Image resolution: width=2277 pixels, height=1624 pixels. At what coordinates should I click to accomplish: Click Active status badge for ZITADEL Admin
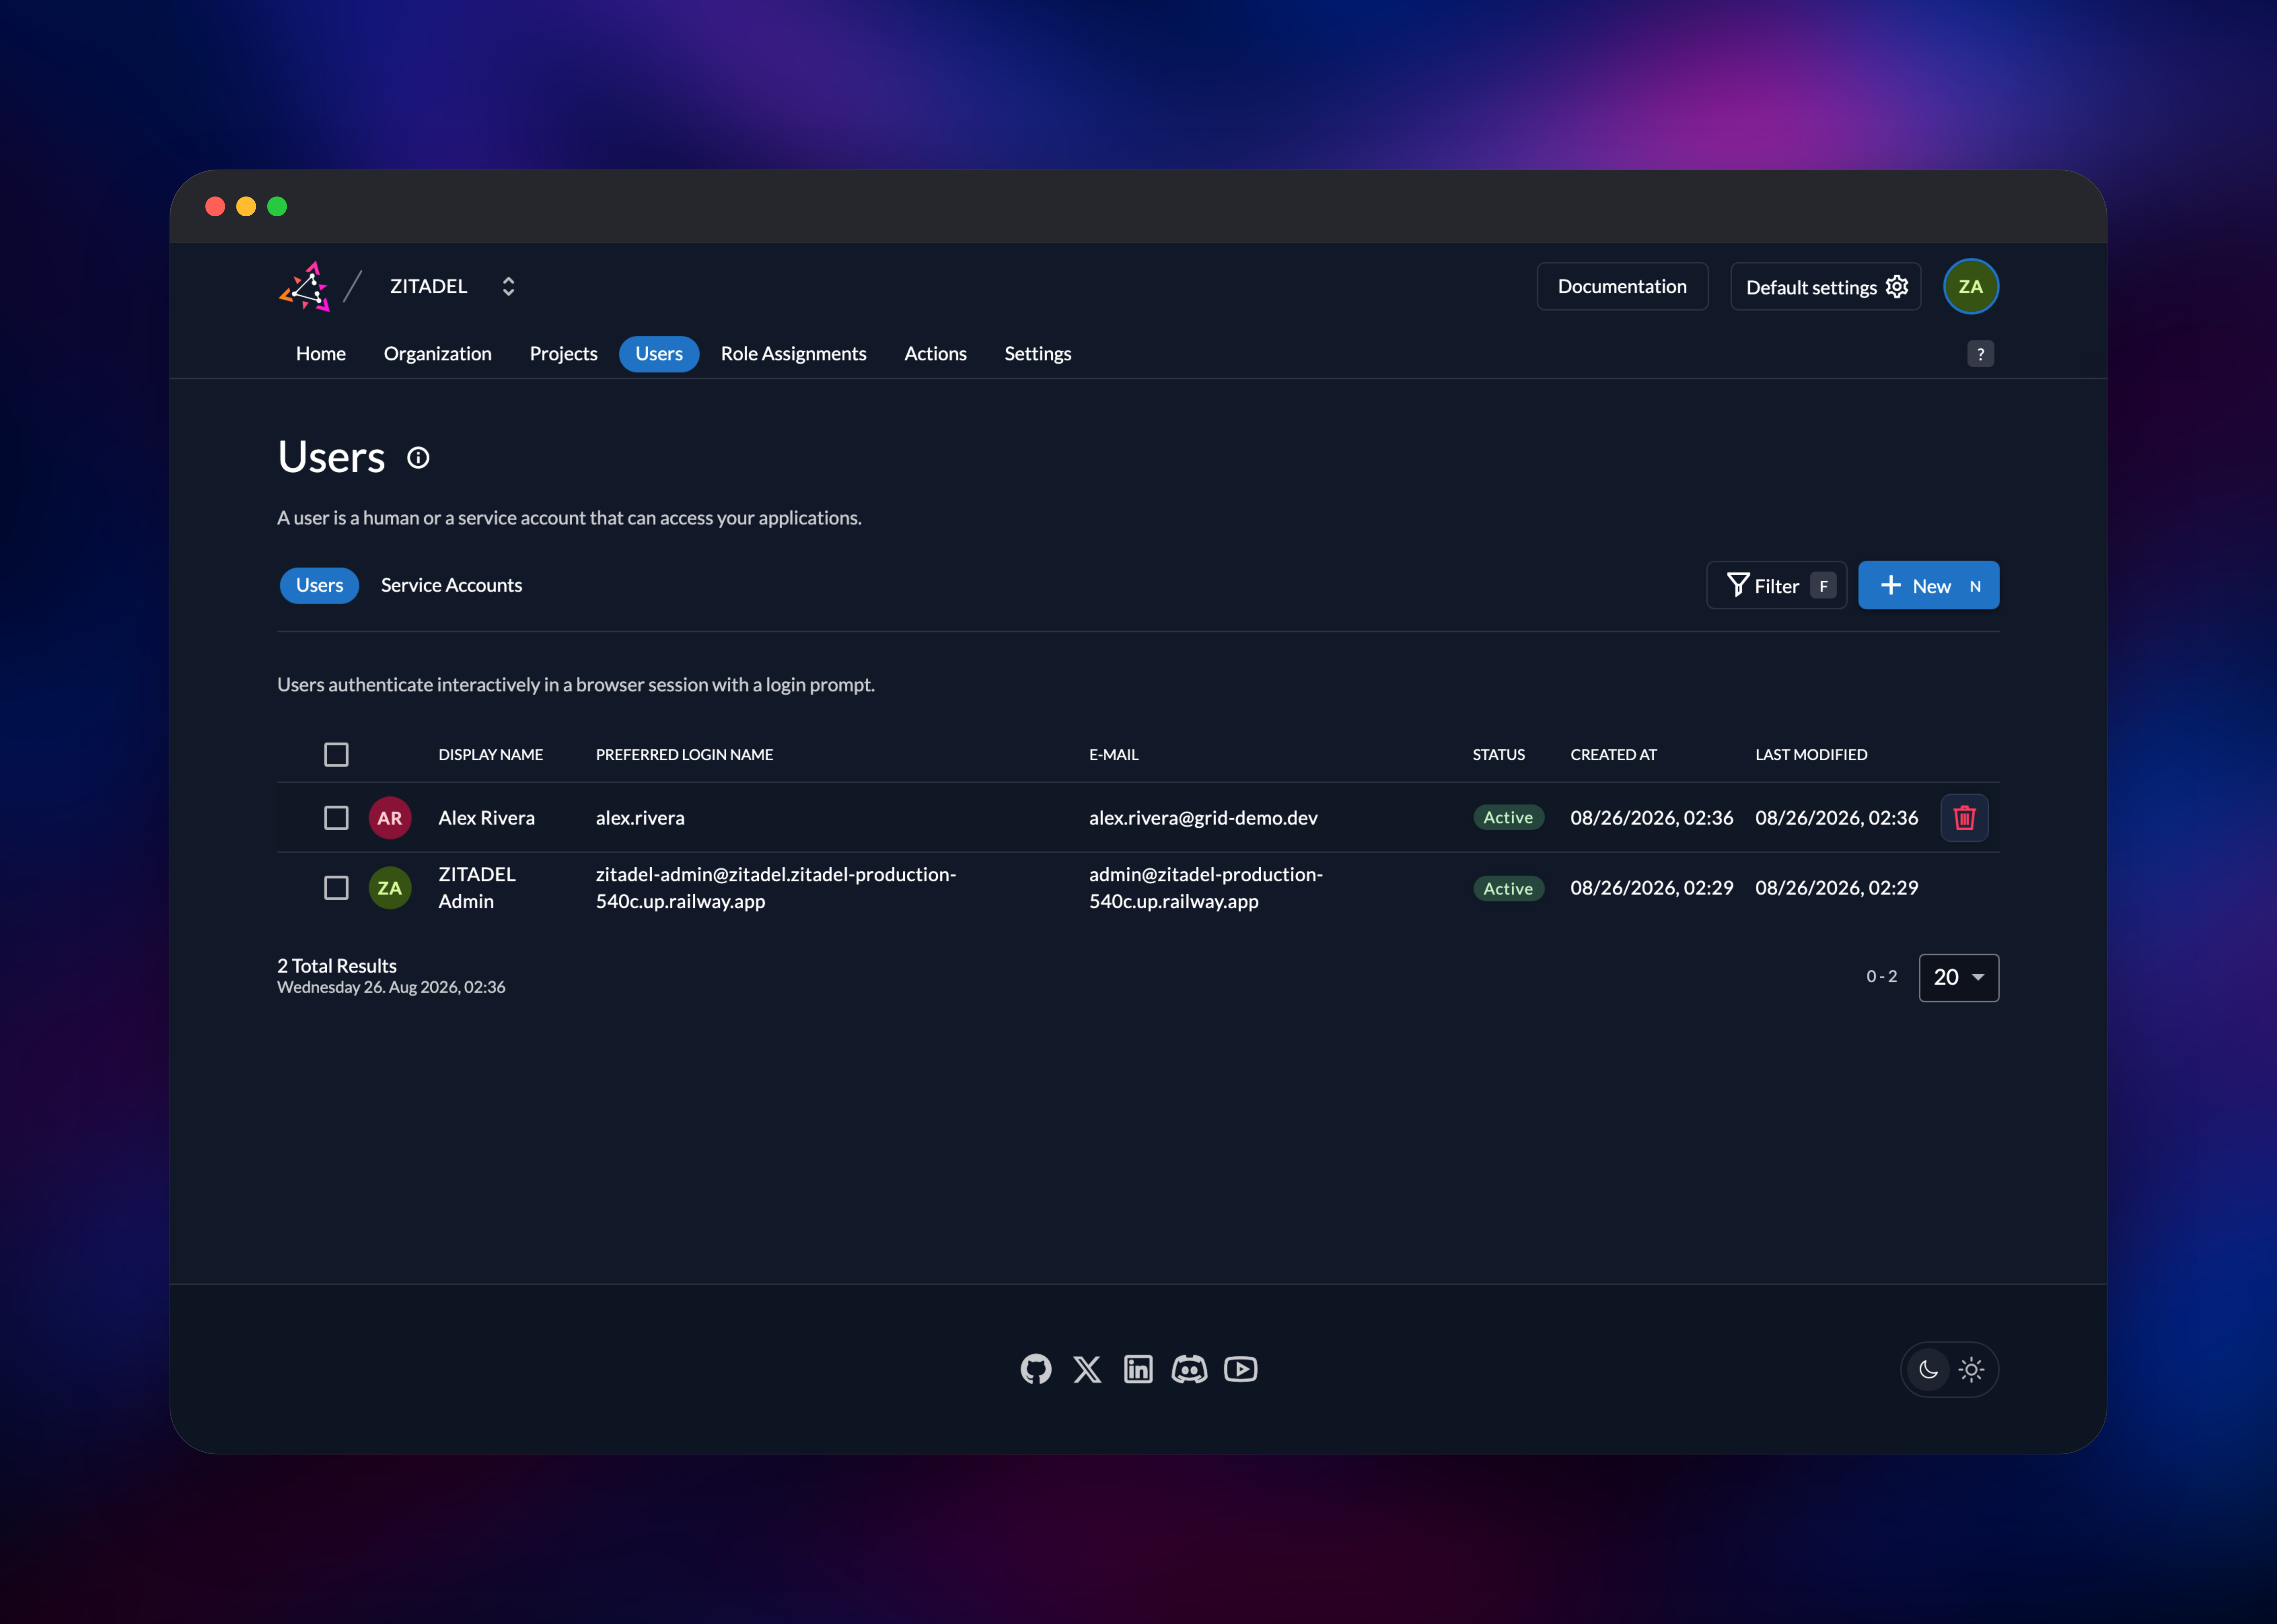tap(1508, 889)
